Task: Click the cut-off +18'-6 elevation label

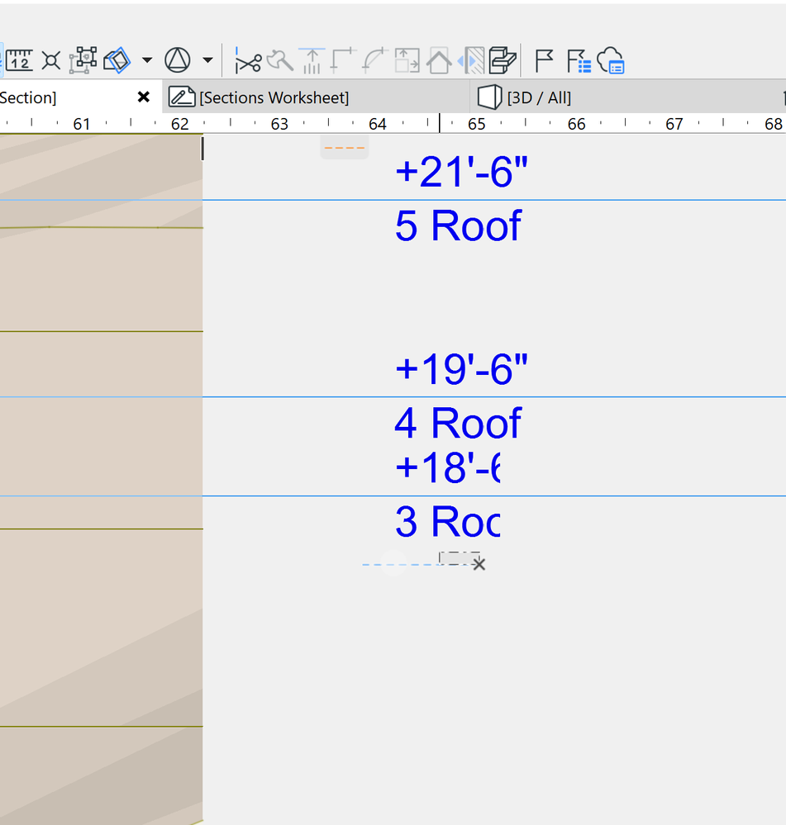Action: 447,467
